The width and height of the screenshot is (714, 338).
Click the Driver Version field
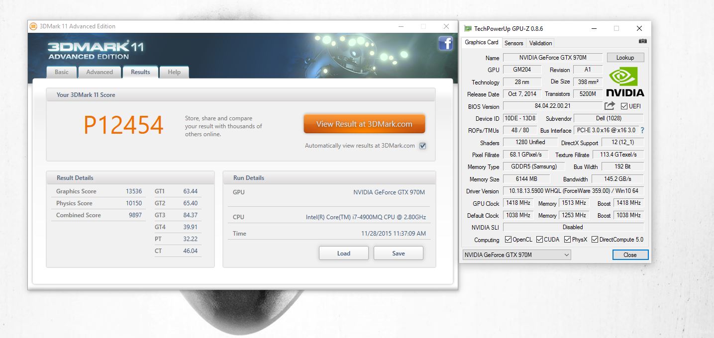[x=574, y=191]
